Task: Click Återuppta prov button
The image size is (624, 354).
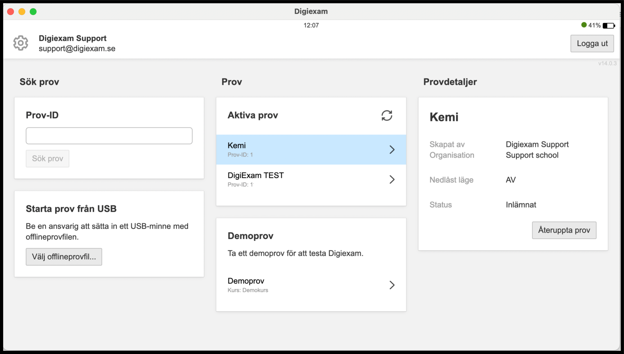Action: tap(564, 230)
